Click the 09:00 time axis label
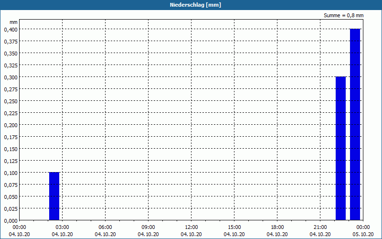The image size is (382, 239). click(148, 228)
